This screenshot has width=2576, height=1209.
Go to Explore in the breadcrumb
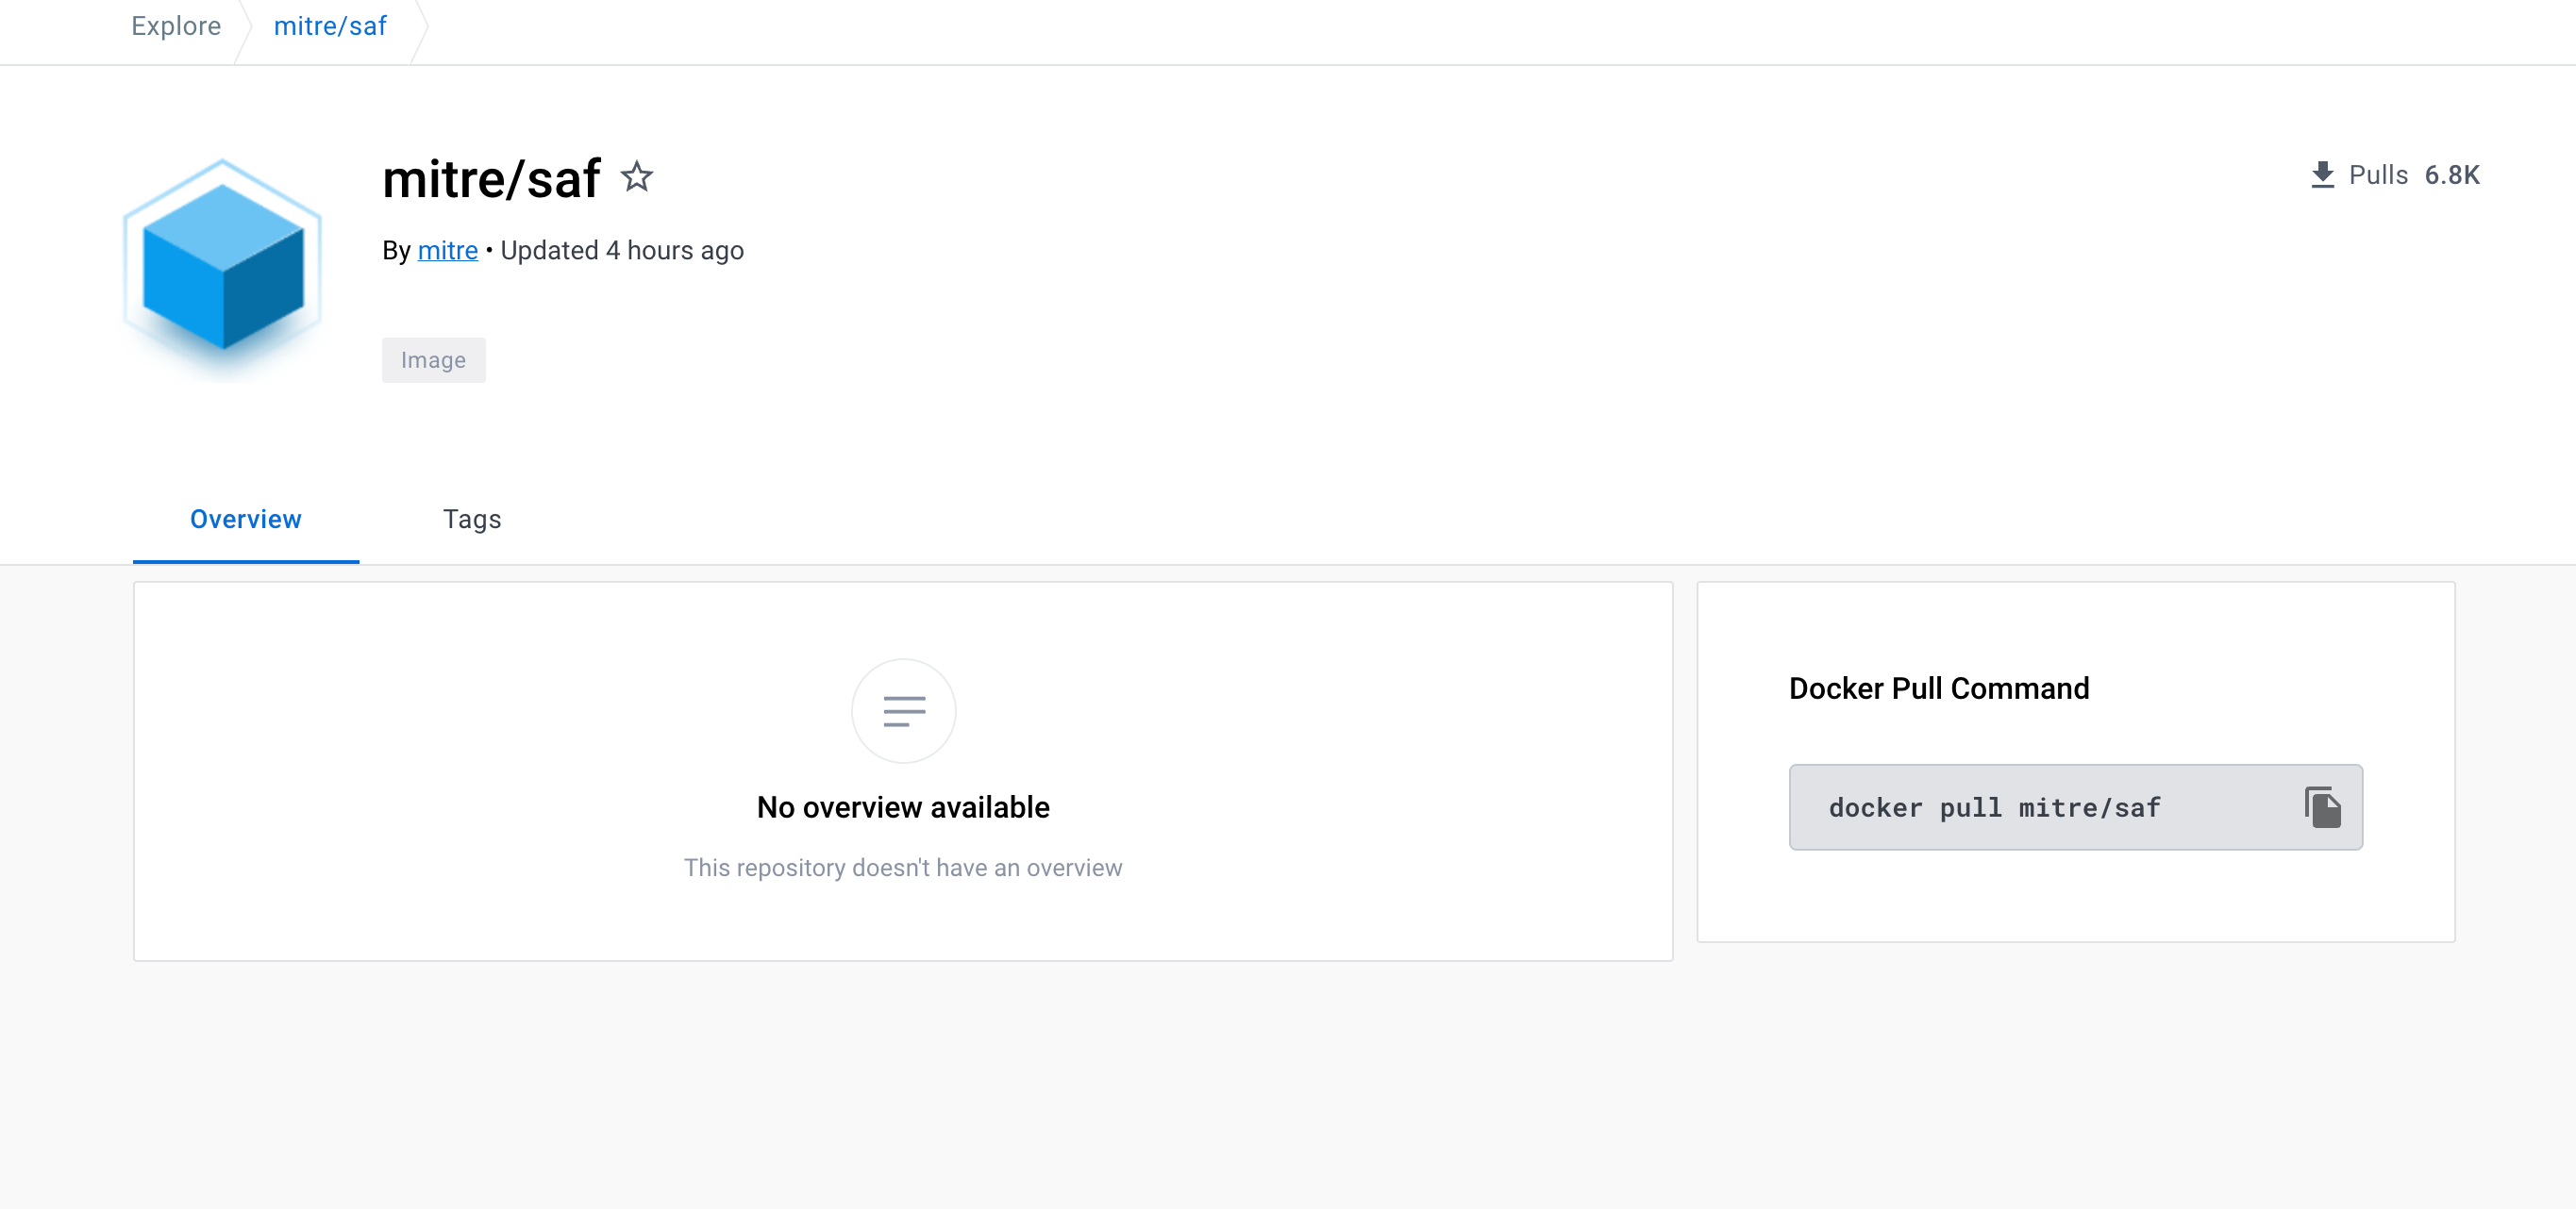click(x=176, y=26)
